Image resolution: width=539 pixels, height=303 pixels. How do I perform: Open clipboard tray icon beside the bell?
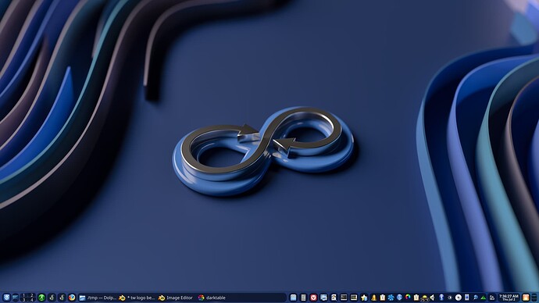(383, 298)
